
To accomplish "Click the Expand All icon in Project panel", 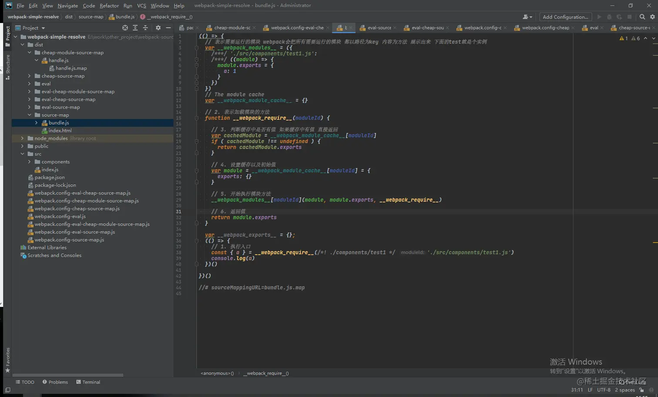I will pyautogui.click(x=135, y=28).
